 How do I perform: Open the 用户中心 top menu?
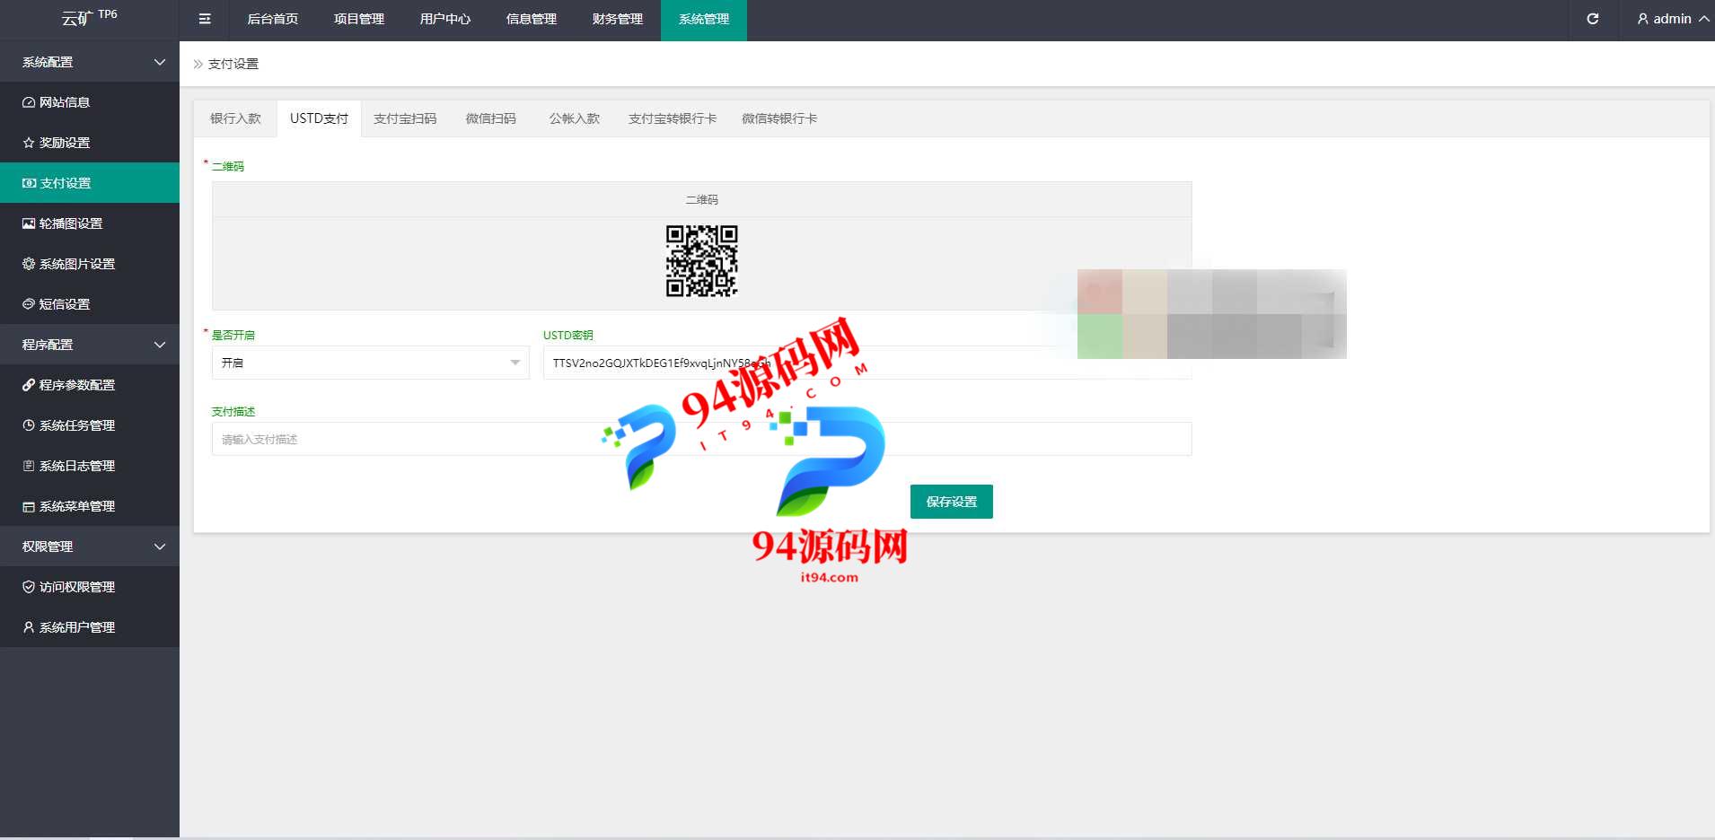(445, 19)
